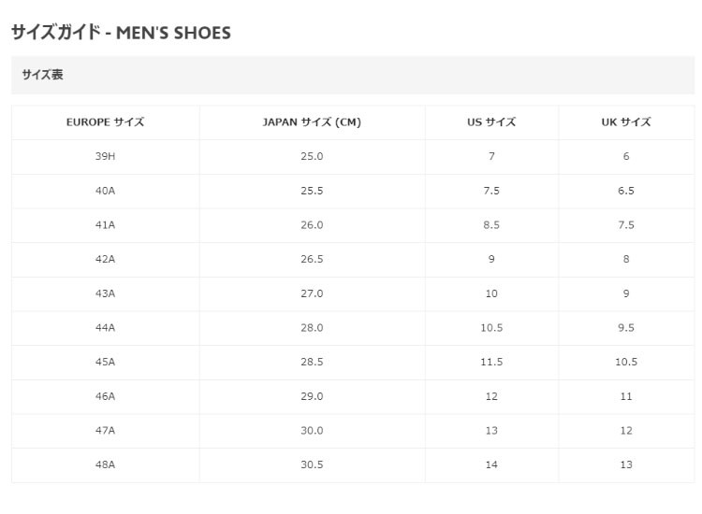
Task: Select the 26.0 Japan size cell
Action: tap(312, 225)
